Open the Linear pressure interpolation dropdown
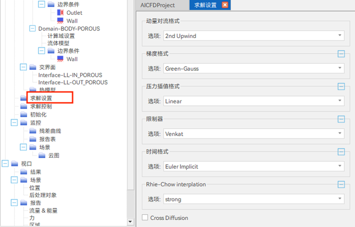 click(254, 101)
